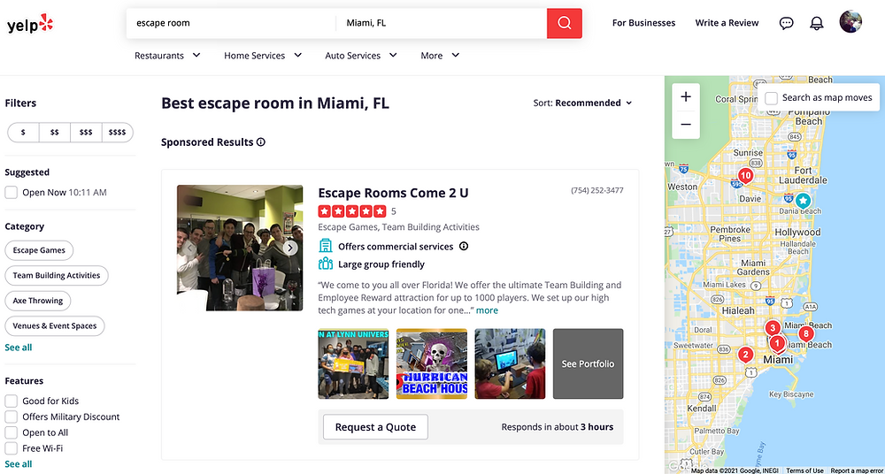Click the commercial services info icon

(464, 247)
